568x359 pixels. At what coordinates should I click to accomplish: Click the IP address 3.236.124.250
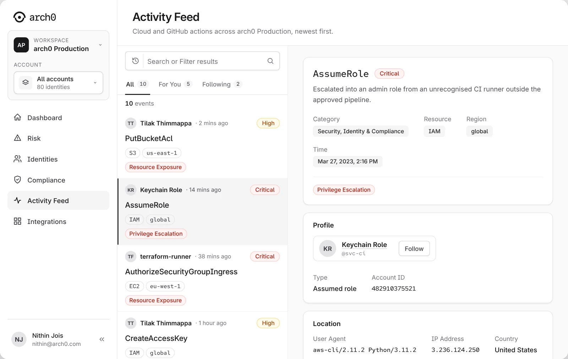pos(455,350)
